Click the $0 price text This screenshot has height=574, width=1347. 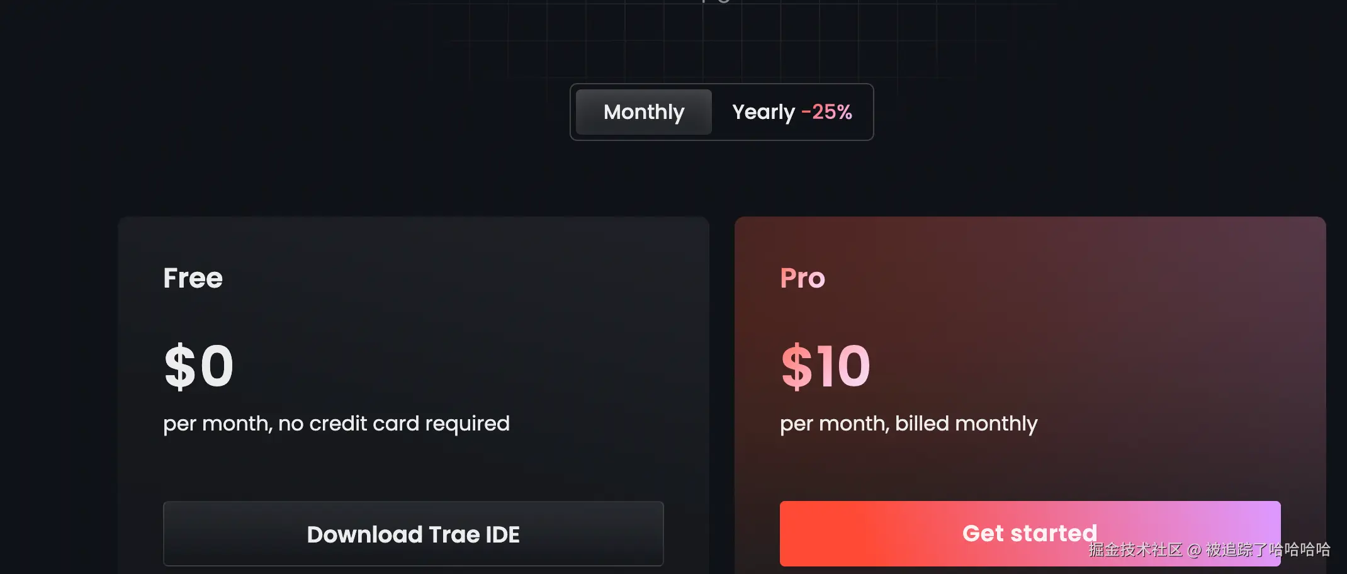199,366
